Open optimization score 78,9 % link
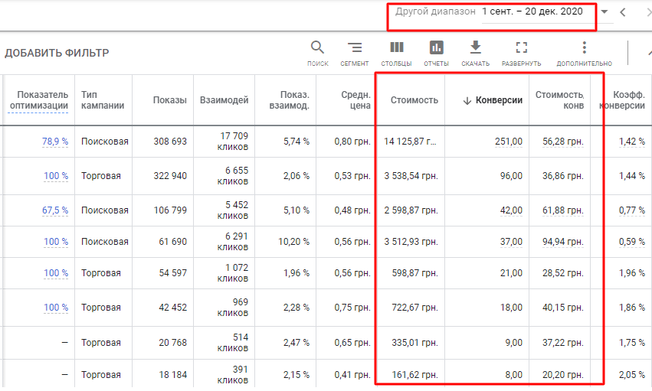The height and width of the screenshot is (391, 652). (55, 142)
